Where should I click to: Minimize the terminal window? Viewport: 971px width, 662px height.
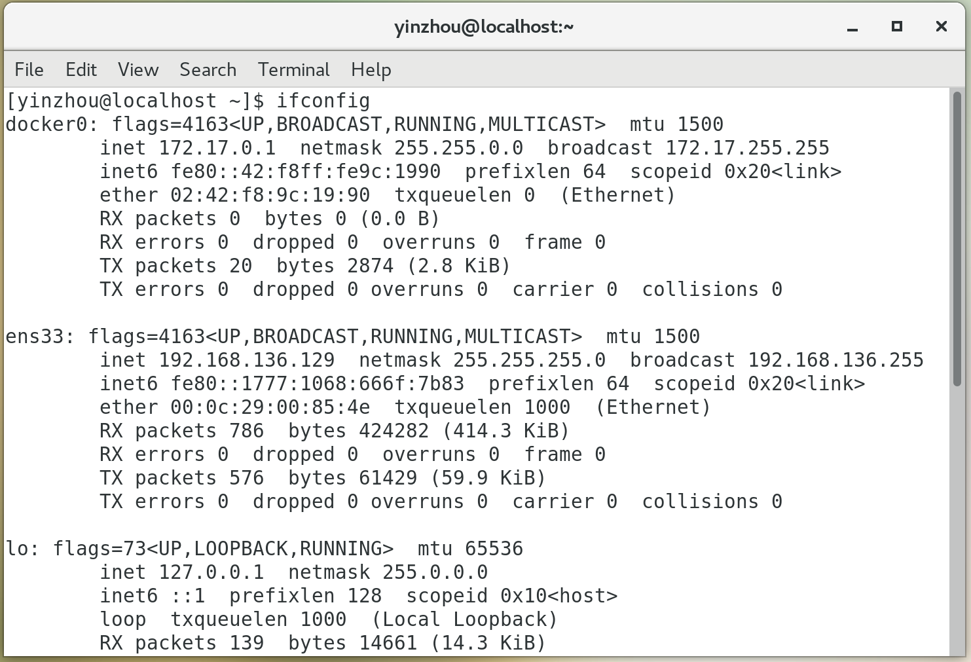click(x=852, y=27)
